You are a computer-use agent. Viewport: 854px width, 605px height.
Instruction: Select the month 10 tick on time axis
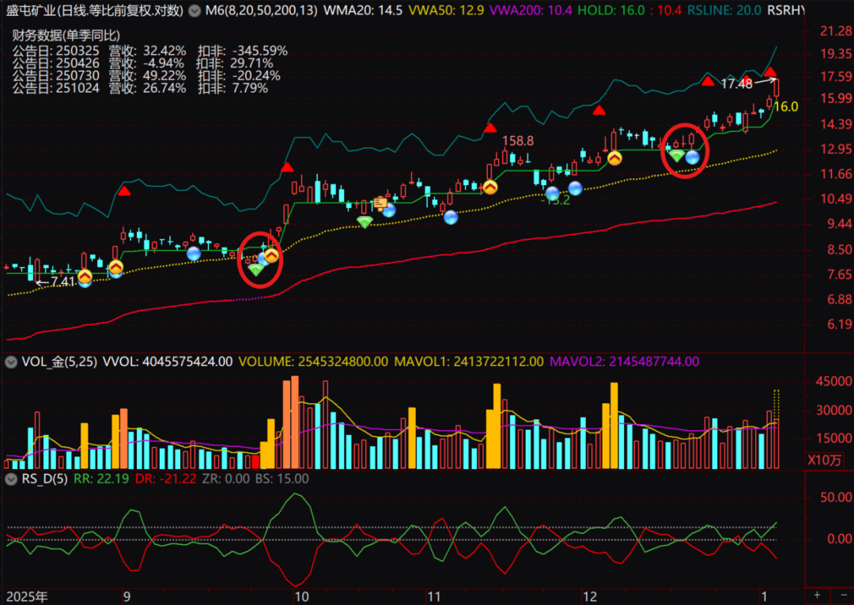point(302,596)
